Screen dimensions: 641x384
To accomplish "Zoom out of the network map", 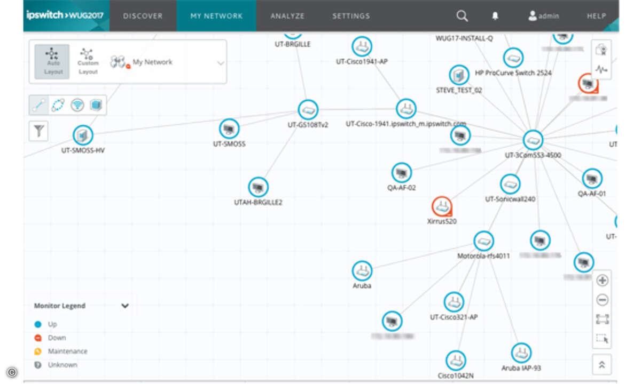I will pyautogui.click(x=602, y=300).
